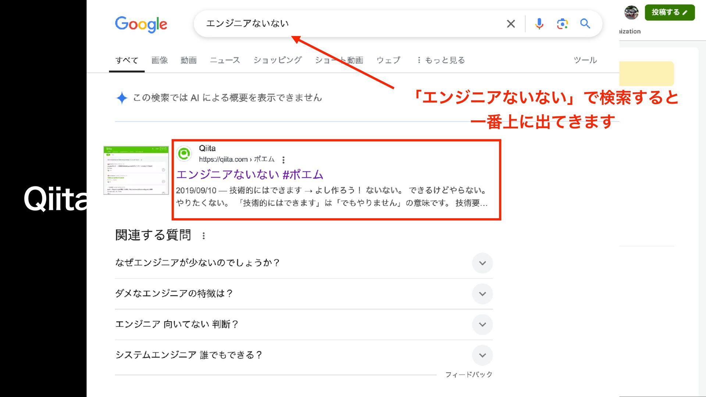Start voice search with microphone icon

[539, 24]
